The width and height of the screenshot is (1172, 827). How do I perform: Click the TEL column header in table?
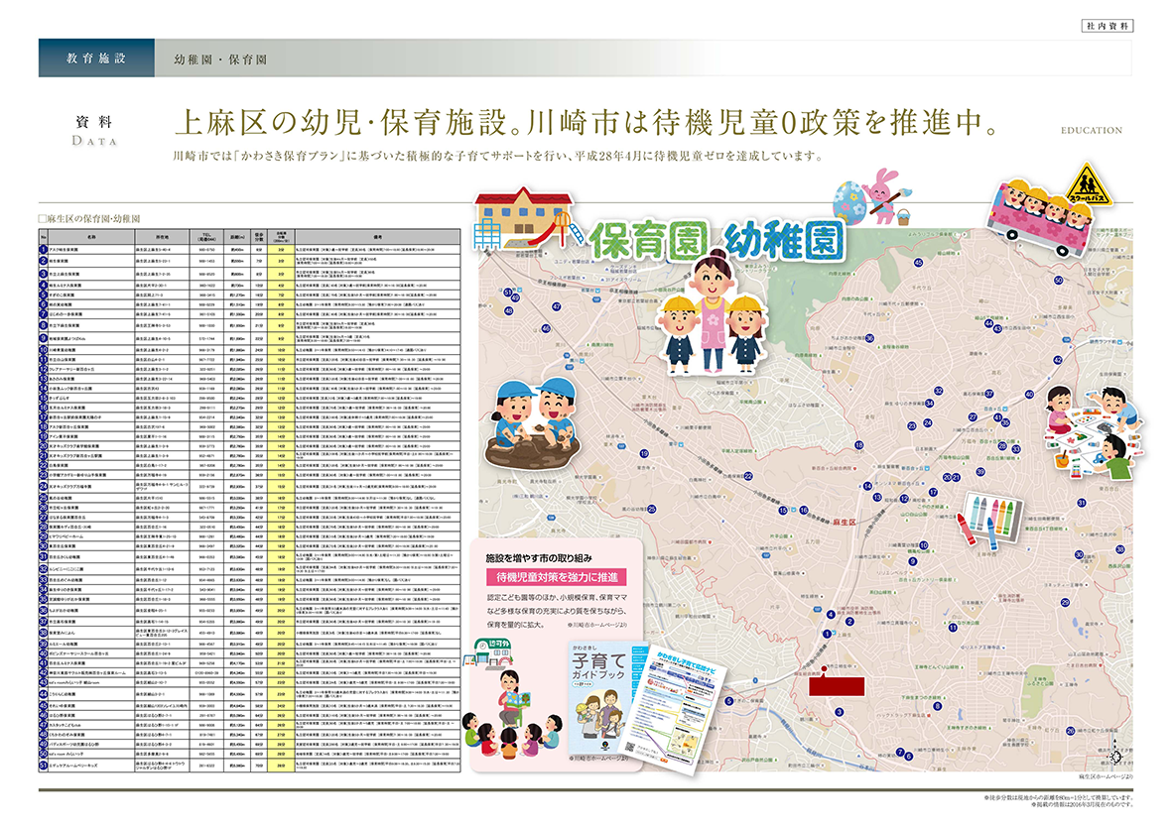pos(207,236)
